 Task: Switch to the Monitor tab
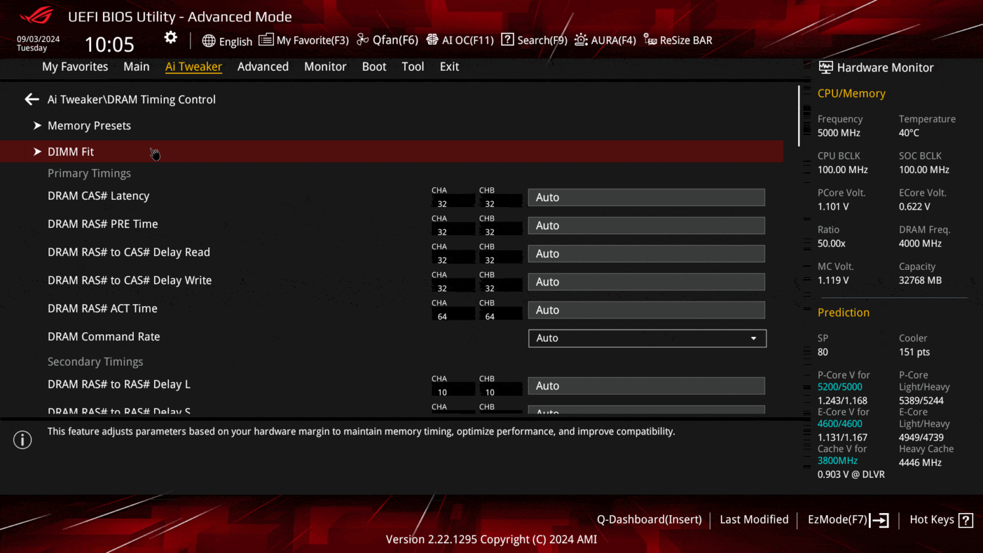point(325,67)
